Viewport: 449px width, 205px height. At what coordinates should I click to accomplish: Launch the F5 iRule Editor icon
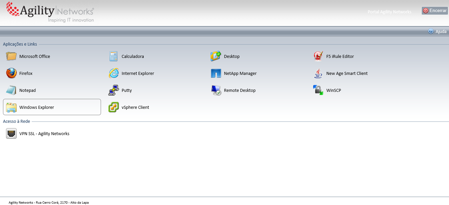click(318, 56)
